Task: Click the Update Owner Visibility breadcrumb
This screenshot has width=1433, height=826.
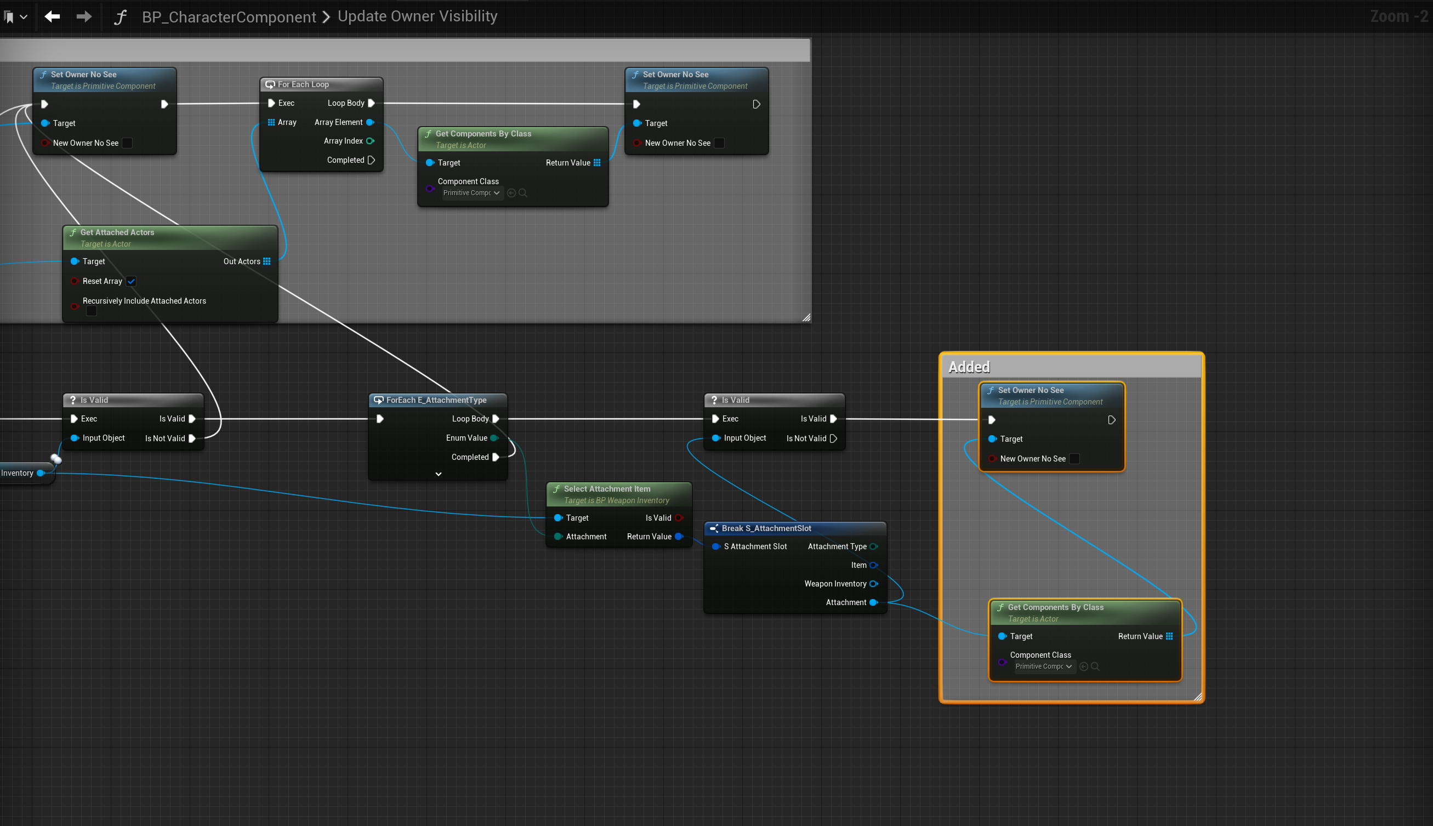Action: point(418,16)
